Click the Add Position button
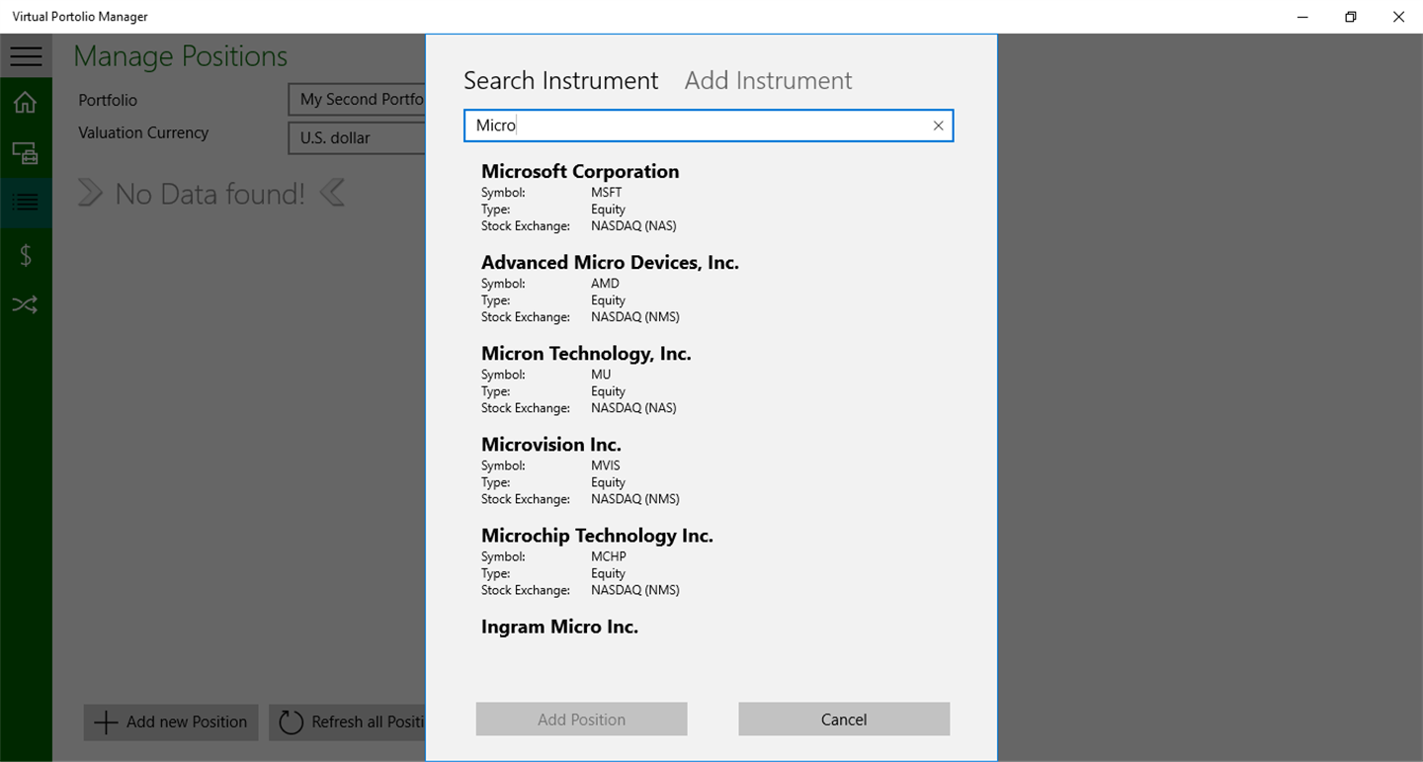Screen dimensions: 1423x762 581,720
